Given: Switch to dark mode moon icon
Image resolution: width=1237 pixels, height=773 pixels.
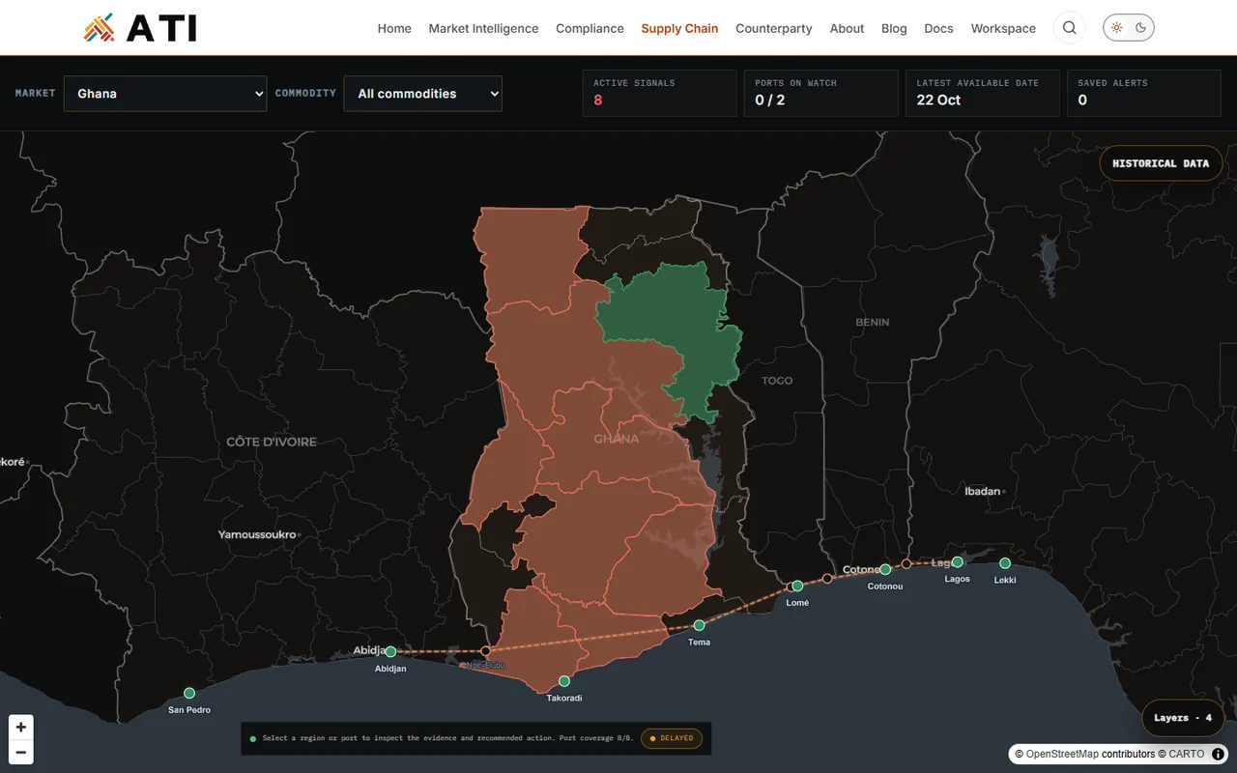Looking at the screenshot, I should click(x=1141, y=28).
